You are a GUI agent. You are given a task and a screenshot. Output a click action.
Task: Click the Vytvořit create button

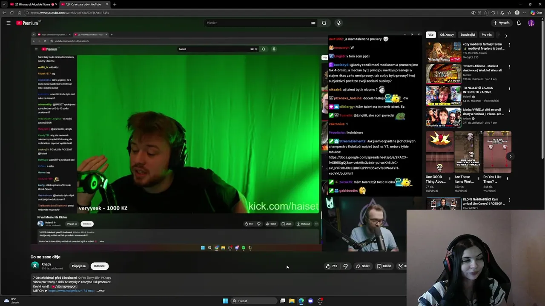tap(501, 23)
